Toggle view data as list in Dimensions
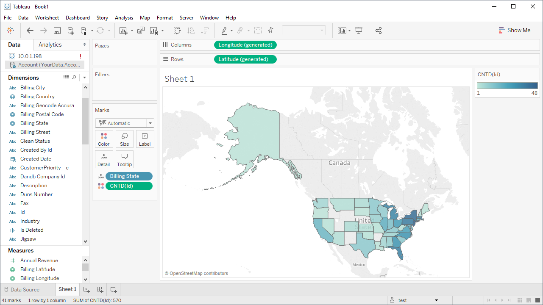Screen dimensions: 543x305 pos(66,78)
